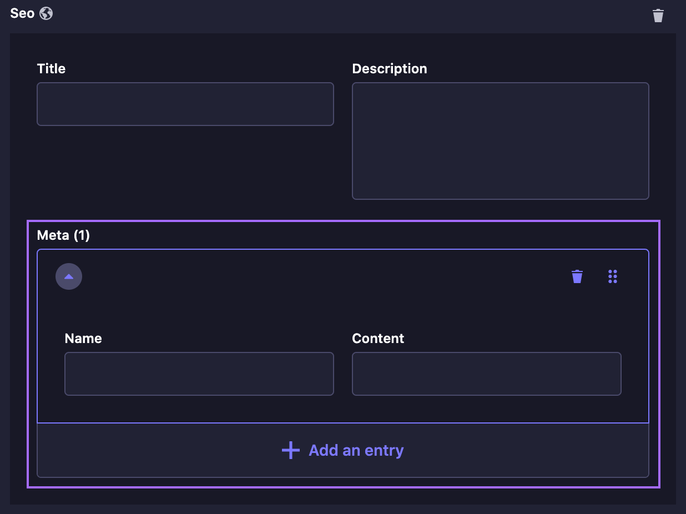686x514 pixels.
Task: Click the Title field label
Action: (x=51, y=69)
